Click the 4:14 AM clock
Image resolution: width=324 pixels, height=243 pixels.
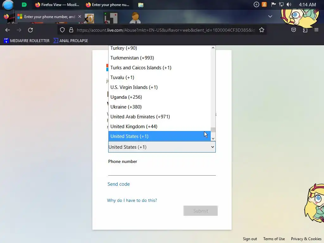(307, 4)
